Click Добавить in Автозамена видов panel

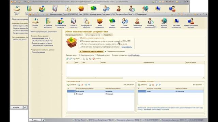click(x=72, y=85)
